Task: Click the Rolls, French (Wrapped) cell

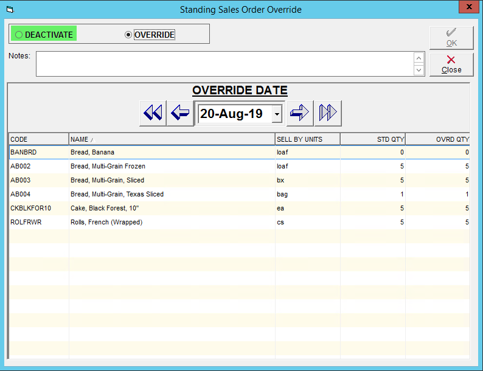Action: (172, 222)
